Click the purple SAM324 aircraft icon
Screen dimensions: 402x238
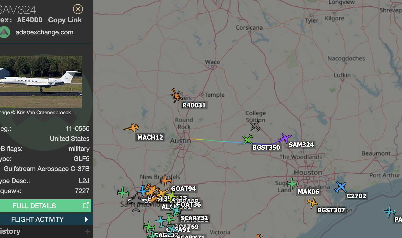point(285,138)
